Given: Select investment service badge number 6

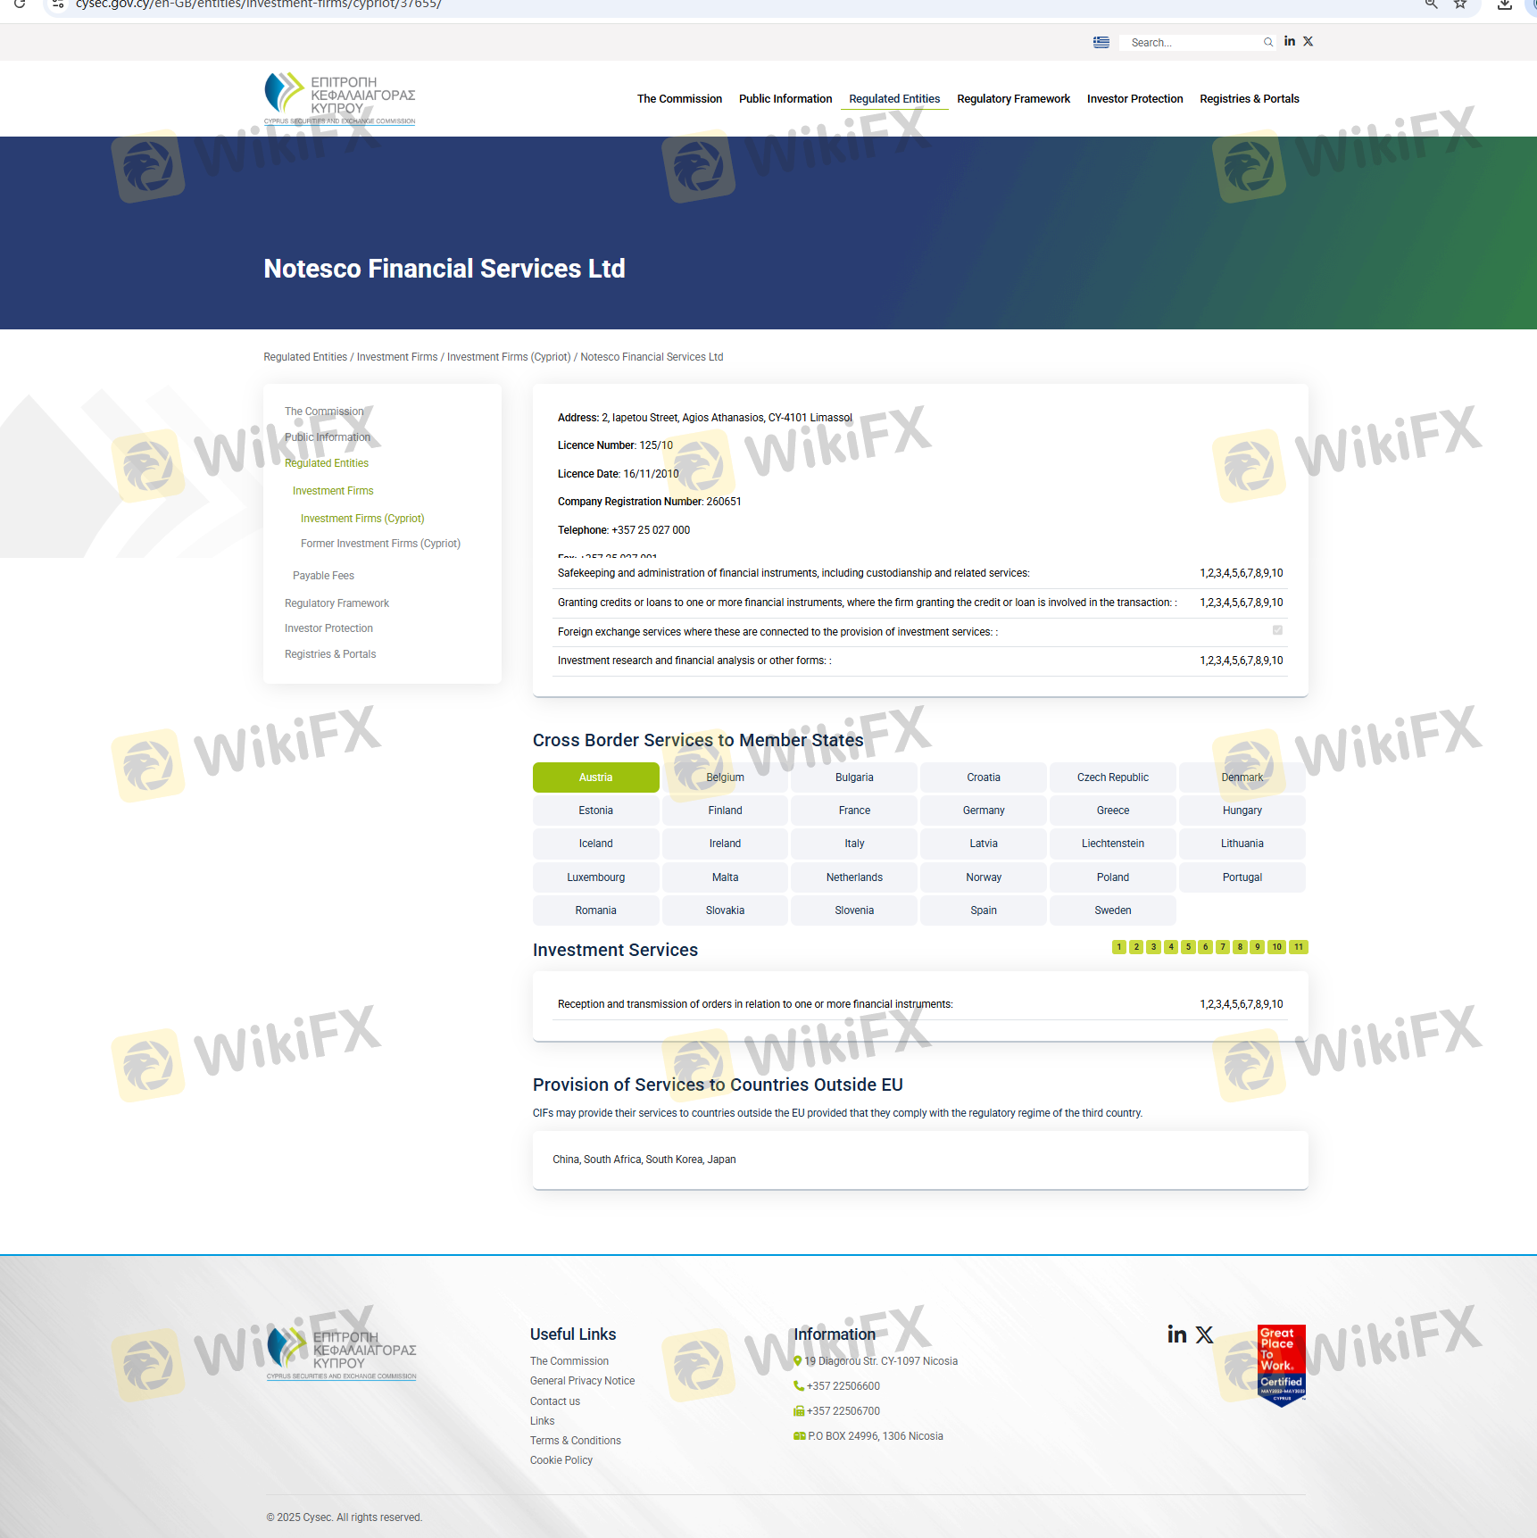Looking at the screenshot, I should click(x=1206, y=947).
